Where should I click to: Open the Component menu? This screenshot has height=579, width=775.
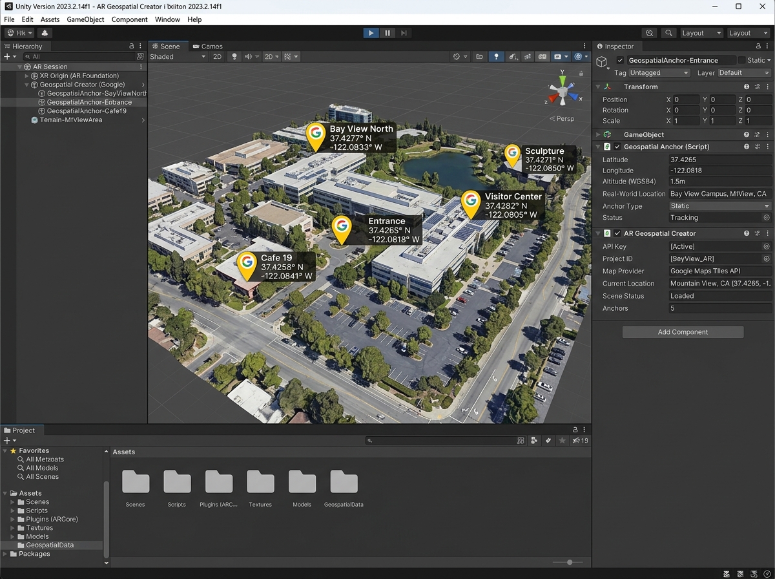[130, 19]
